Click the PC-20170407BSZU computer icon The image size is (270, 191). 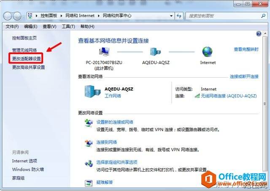click(x=104, y=52)
